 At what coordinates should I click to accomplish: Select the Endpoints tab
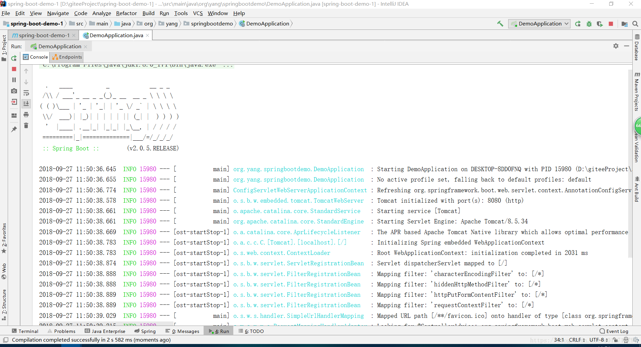tap(67, 57)
